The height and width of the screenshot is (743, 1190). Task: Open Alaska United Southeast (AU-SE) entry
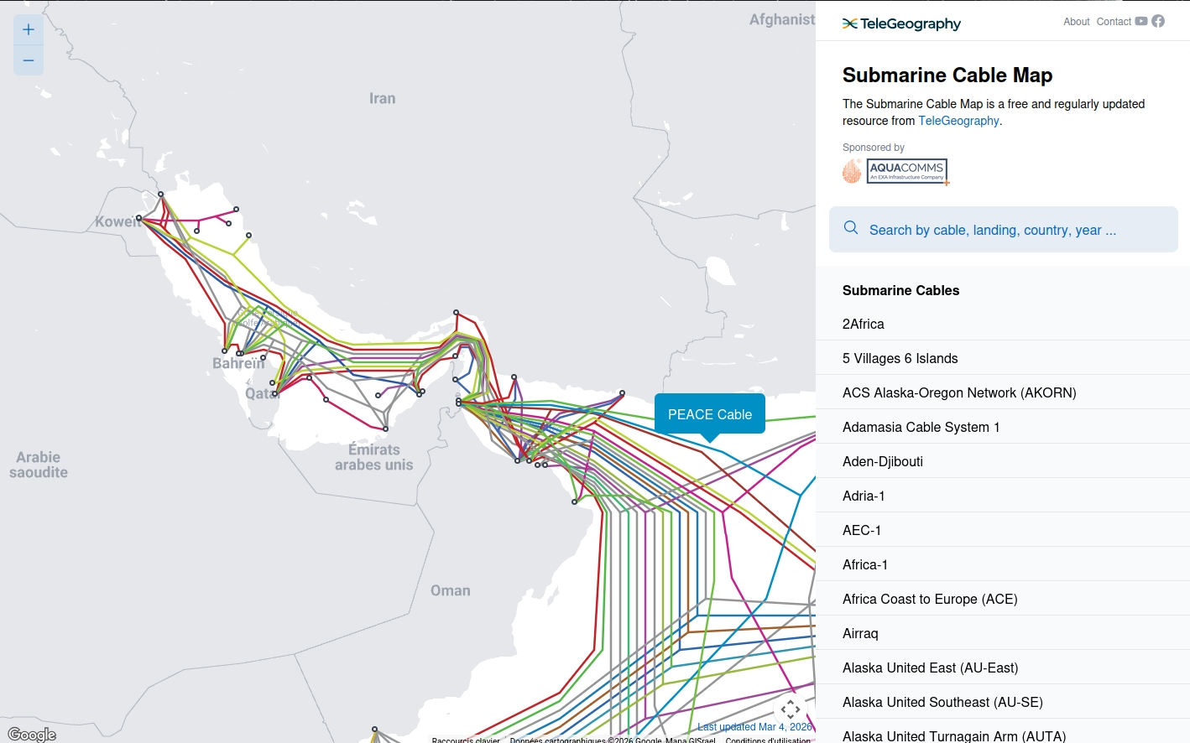click(x=1003, y=702)
